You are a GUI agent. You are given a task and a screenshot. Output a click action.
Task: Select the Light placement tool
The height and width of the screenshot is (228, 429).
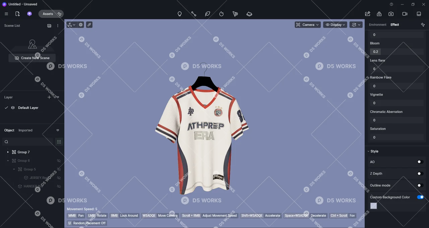180,14
